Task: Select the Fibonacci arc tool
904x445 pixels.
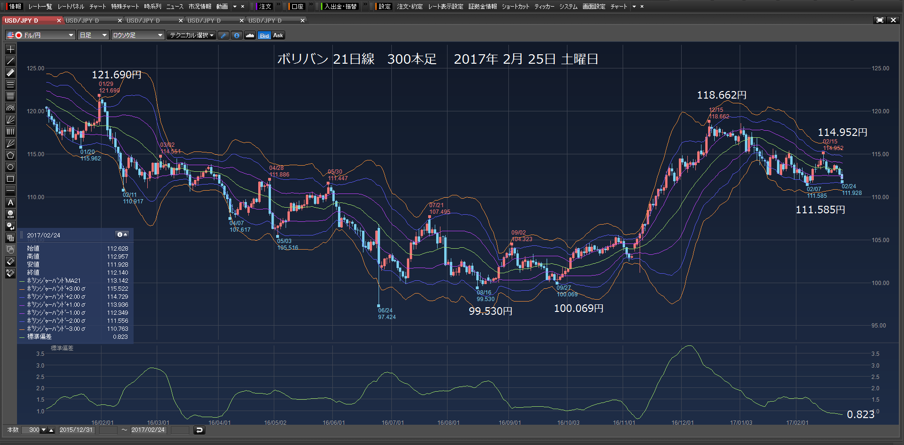Action: pos(10,108)
